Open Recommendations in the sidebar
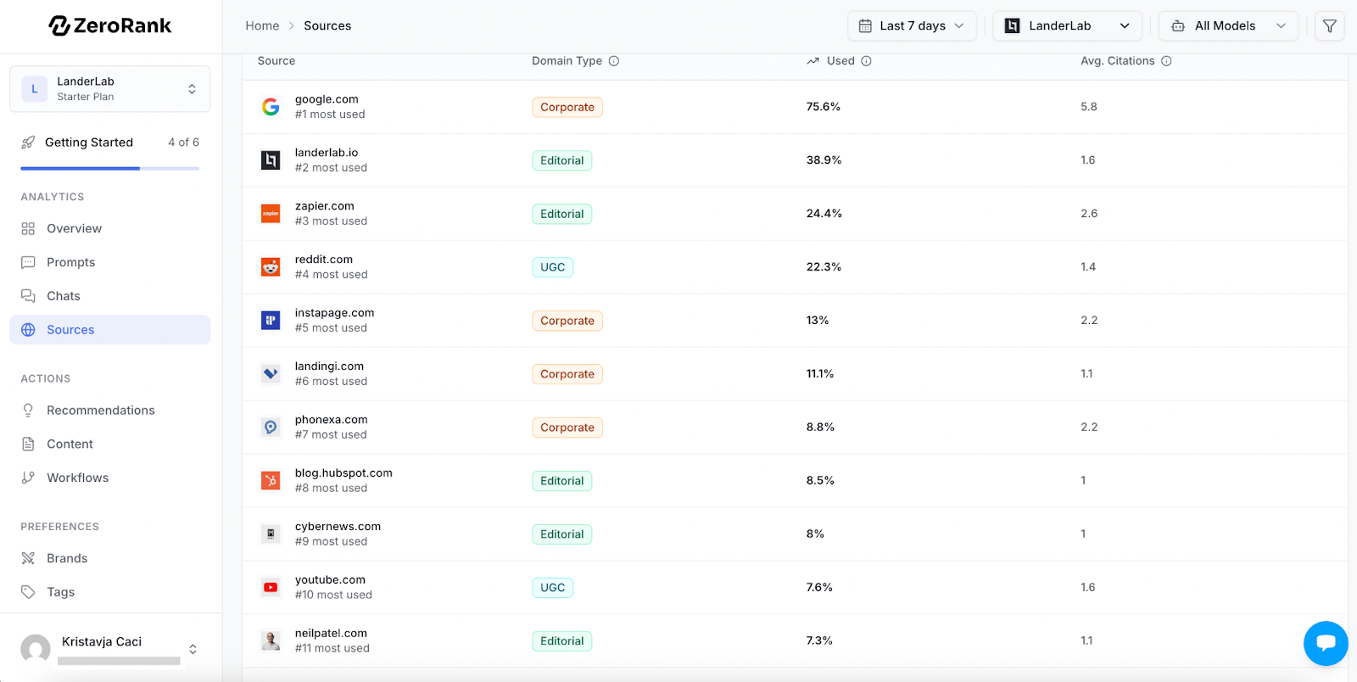 point(110,411)
